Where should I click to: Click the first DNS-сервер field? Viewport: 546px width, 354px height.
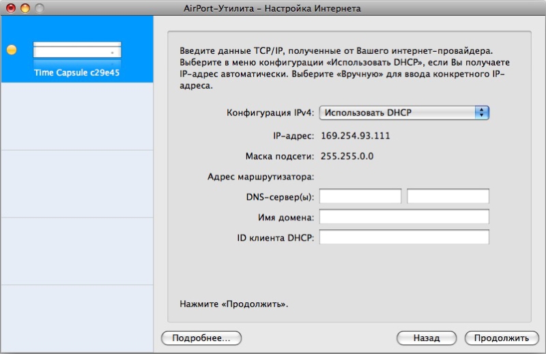click(360, 196)
